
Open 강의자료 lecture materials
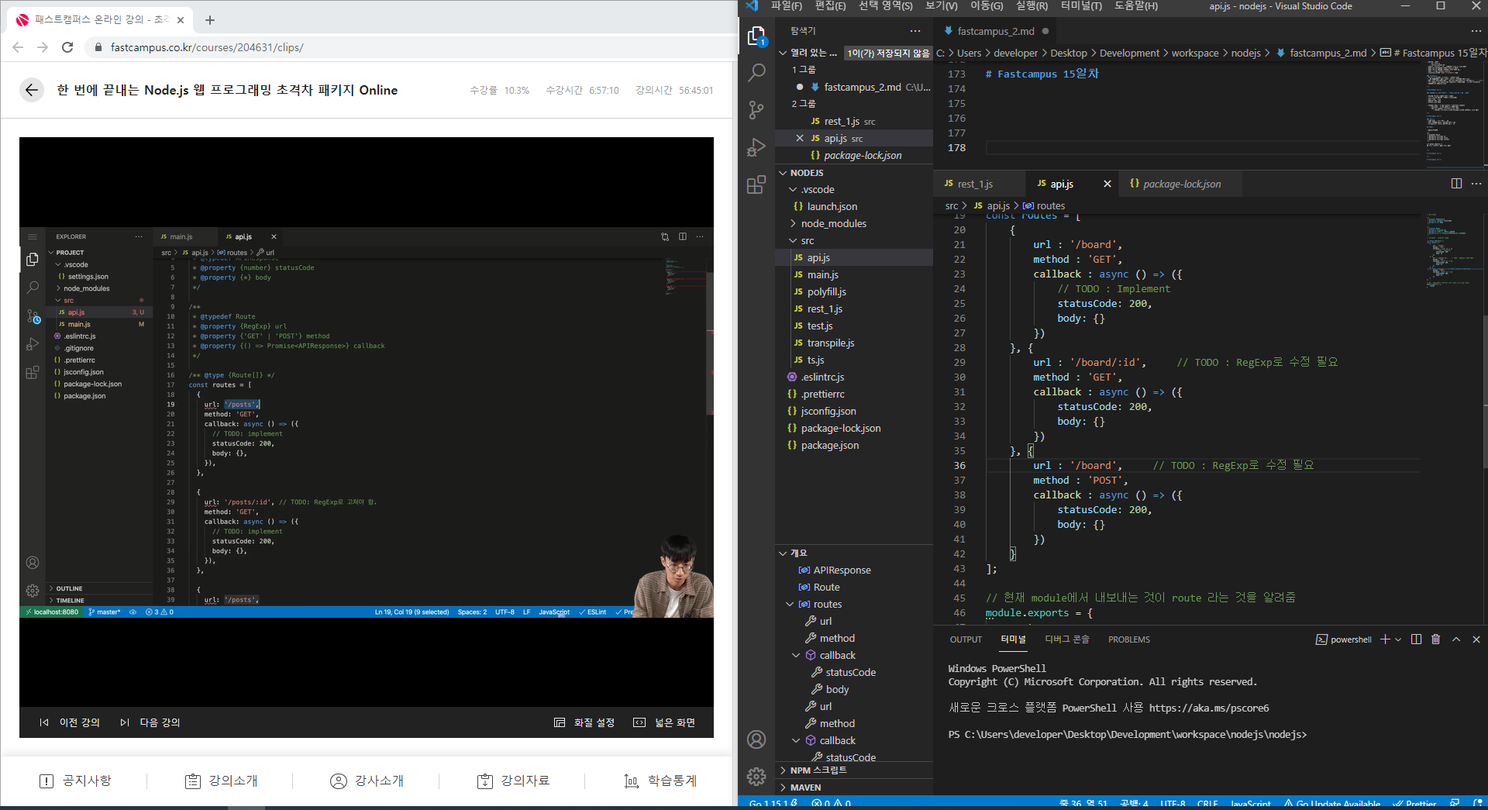513,781
